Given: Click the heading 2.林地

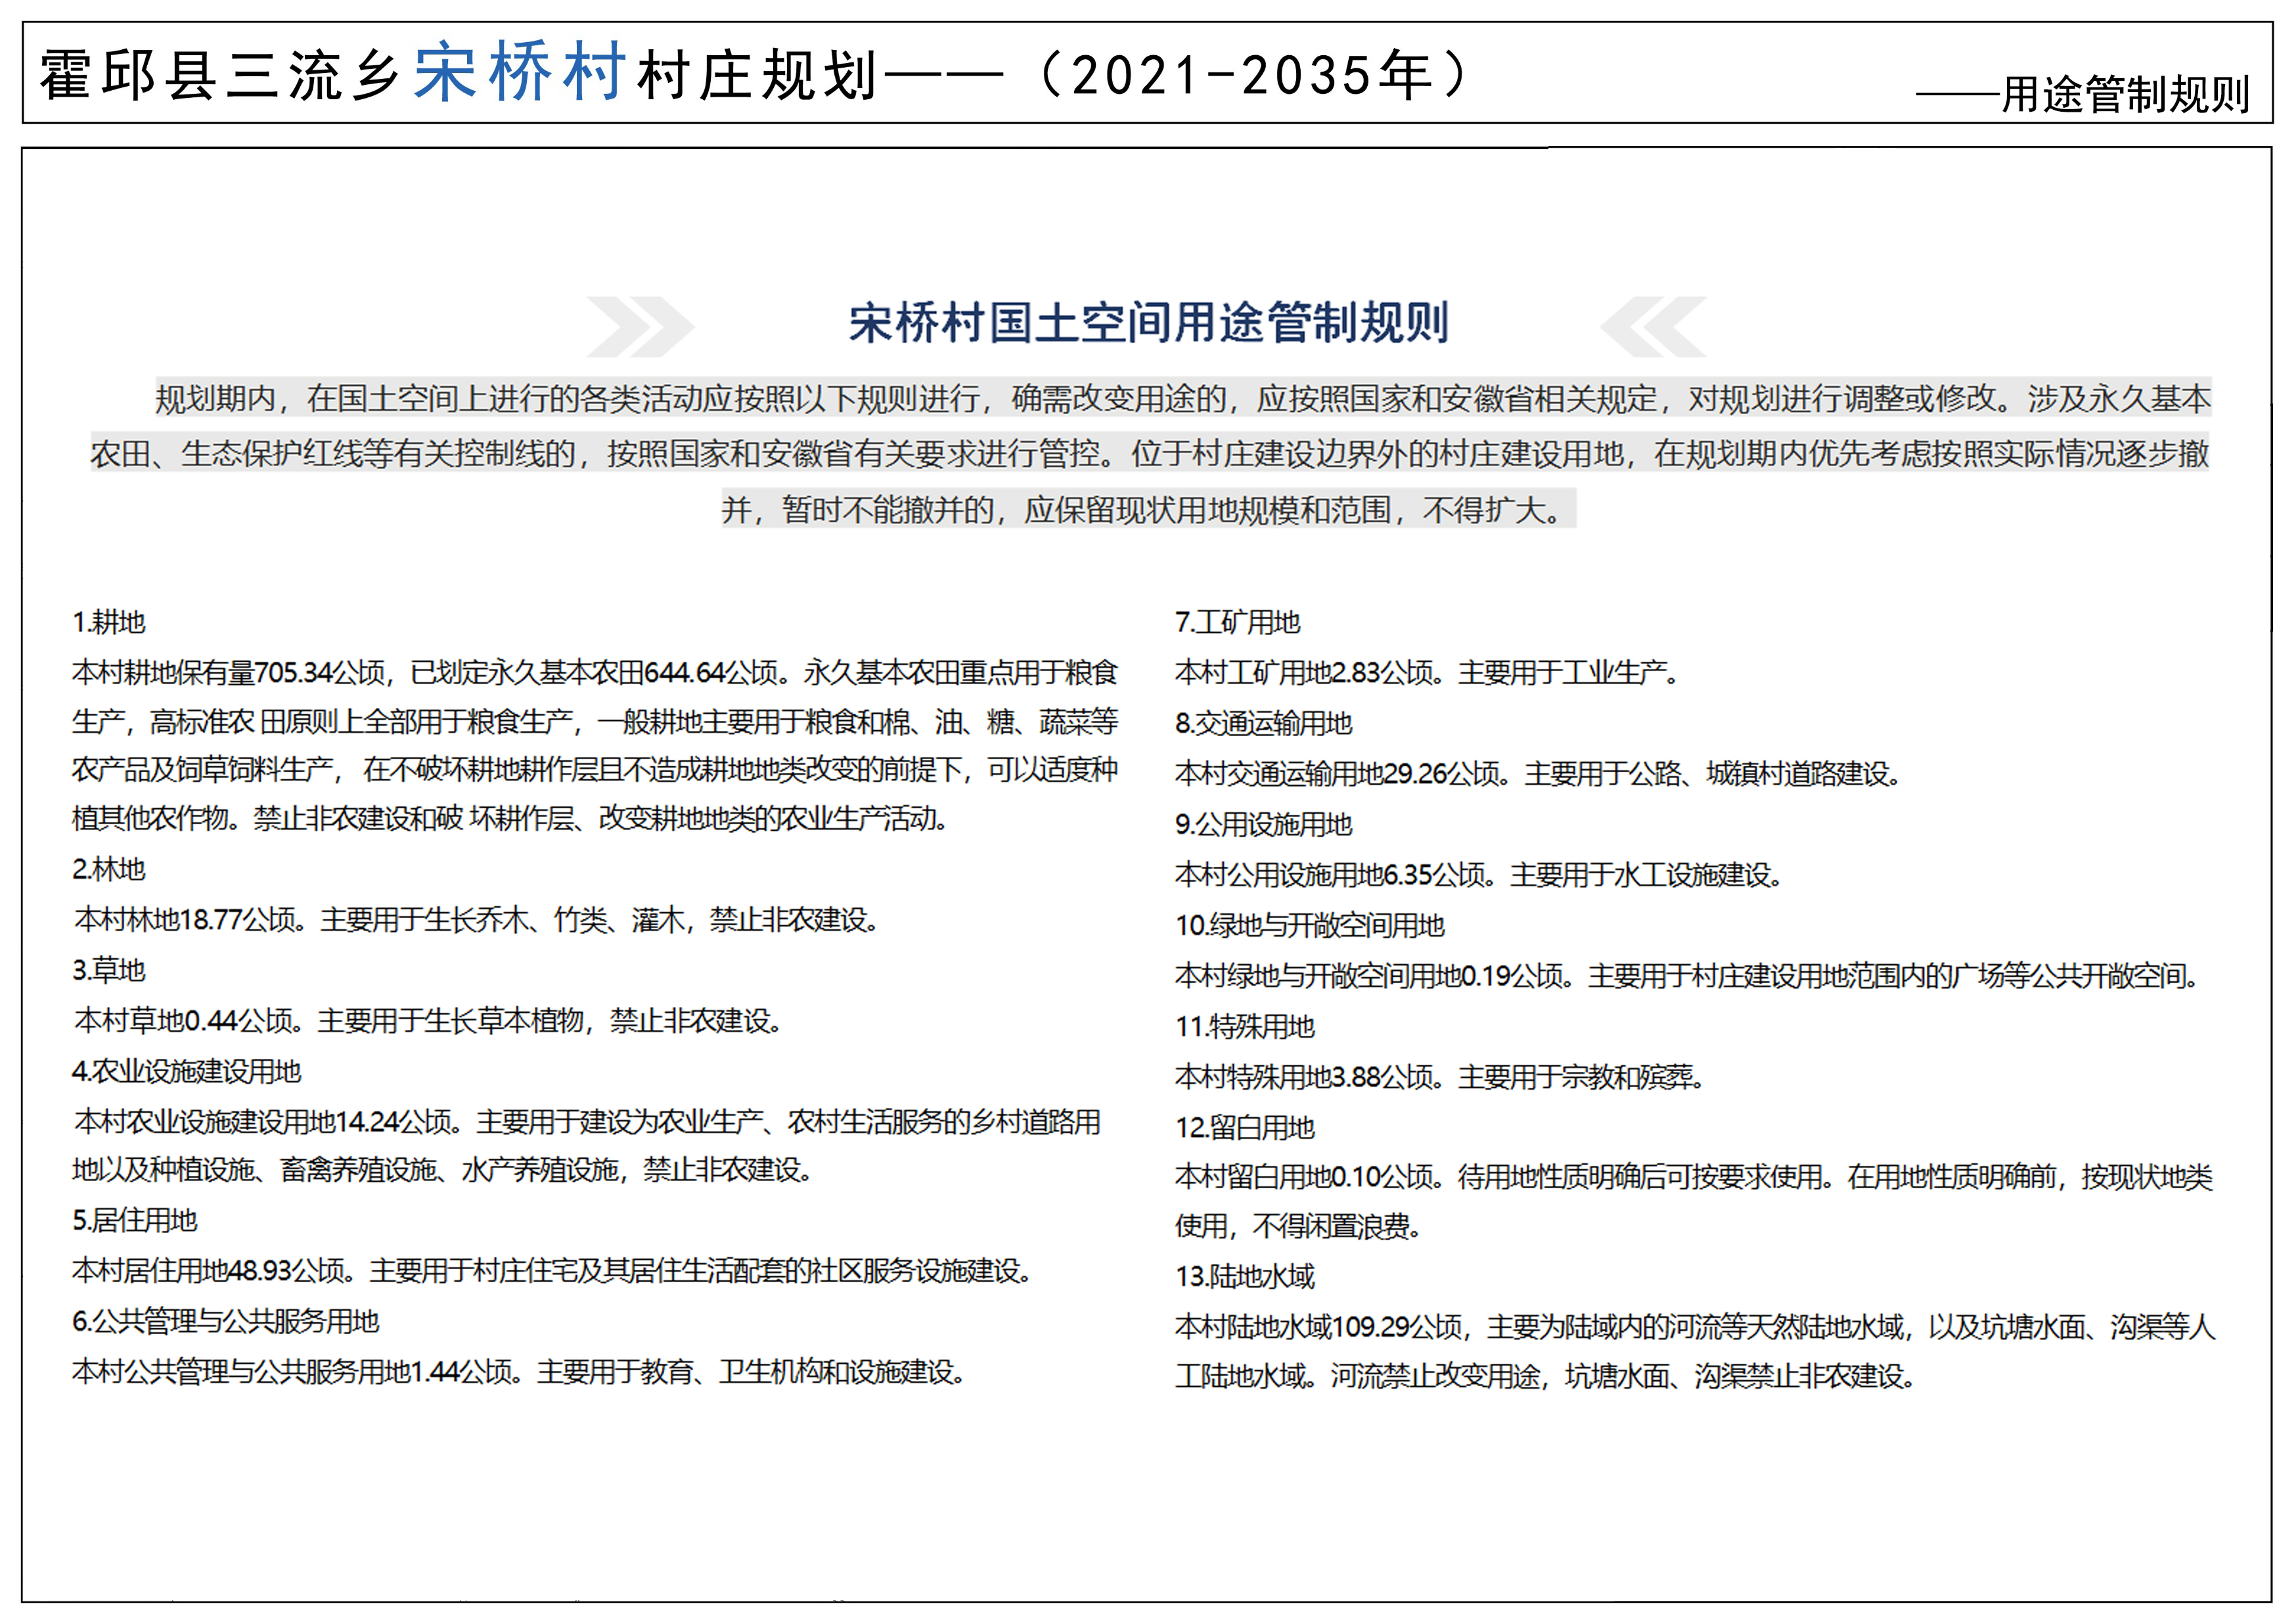Looking at the screenshot, I should 109,869.
